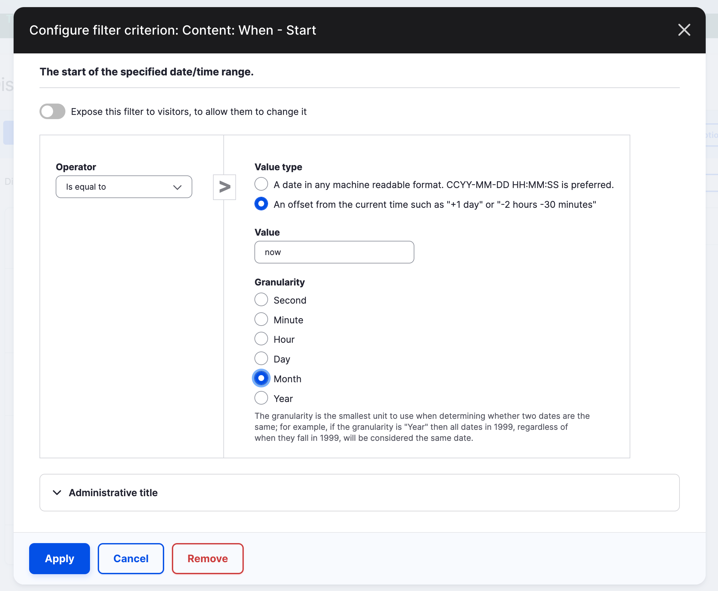Click the Apply button

(59, 558)
